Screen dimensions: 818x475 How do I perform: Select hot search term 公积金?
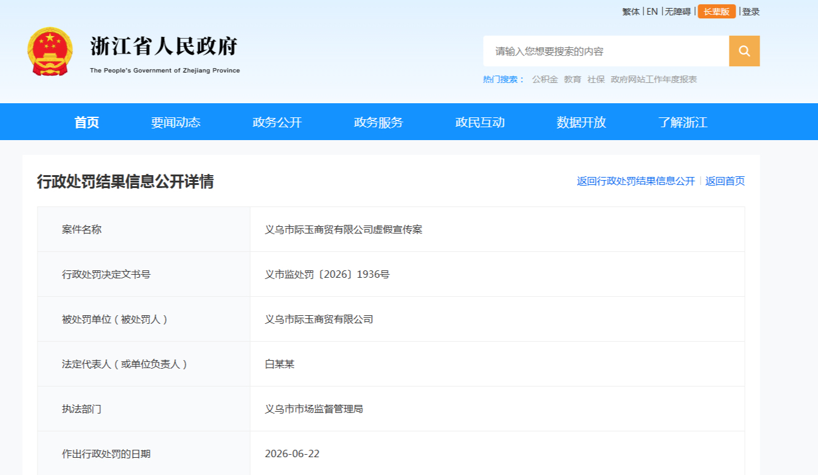click(545, 79)
